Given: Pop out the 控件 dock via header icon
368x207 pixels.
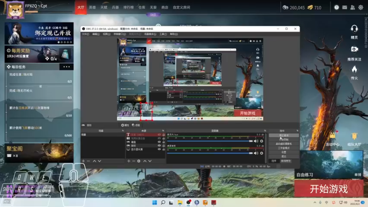Looking at the screenshot, I should [x=297, y=131].
